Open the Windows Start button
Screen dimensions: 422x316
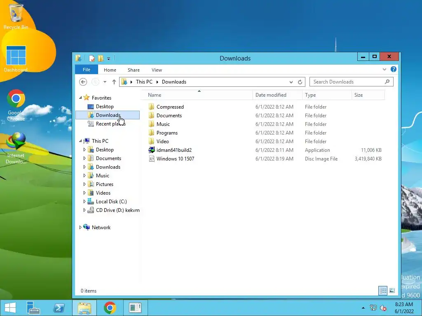point(10,308)
